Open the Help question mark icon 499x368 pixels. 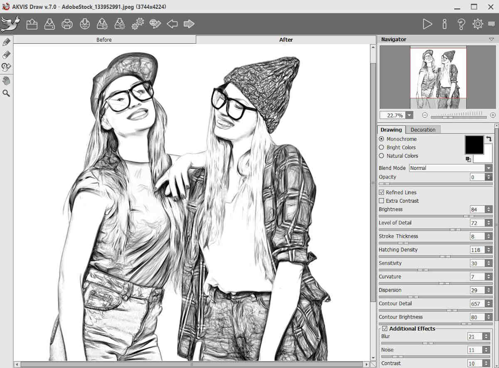[x=461, y=24]
